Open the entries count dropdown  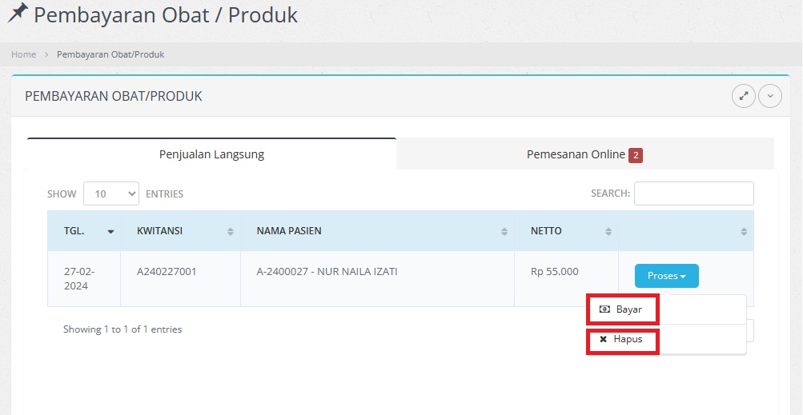click(111, 194)
